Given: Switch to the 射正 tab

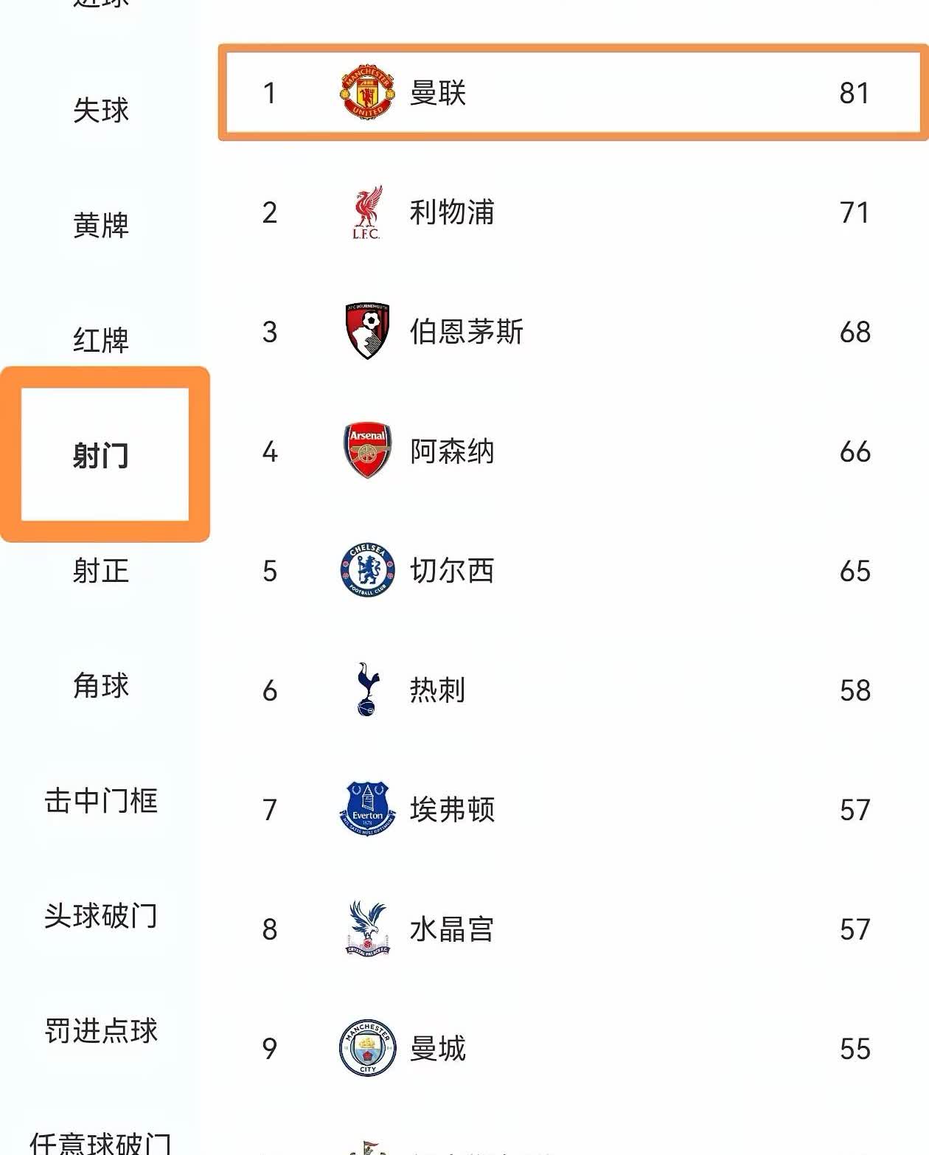Looking at the screenshot, I should coord(101,571).
